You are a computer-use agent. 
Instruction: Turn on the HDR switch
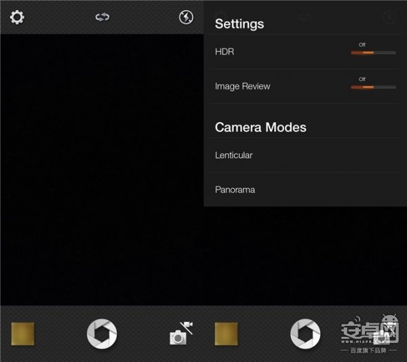(x=373, y=52)
